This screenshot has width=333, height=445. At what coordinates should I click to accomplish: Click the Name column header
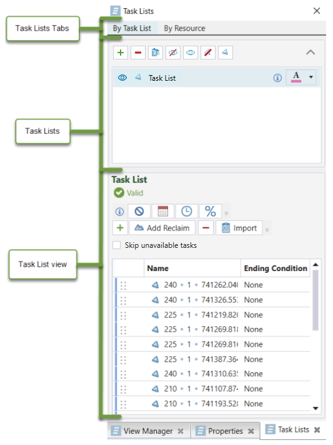192,269
